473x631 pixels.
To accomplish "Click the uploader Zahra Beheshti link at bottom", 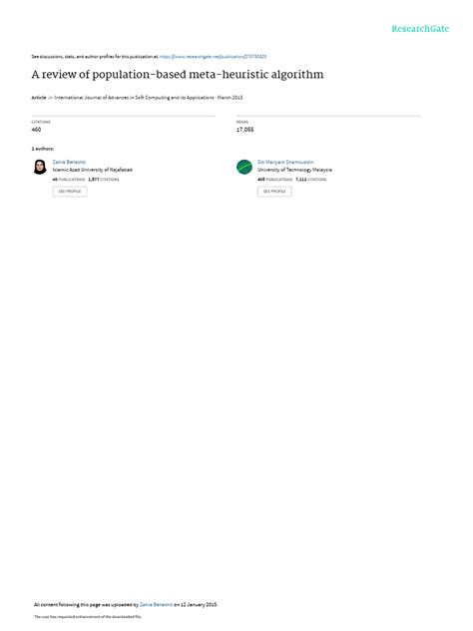I will click(156, 604).
